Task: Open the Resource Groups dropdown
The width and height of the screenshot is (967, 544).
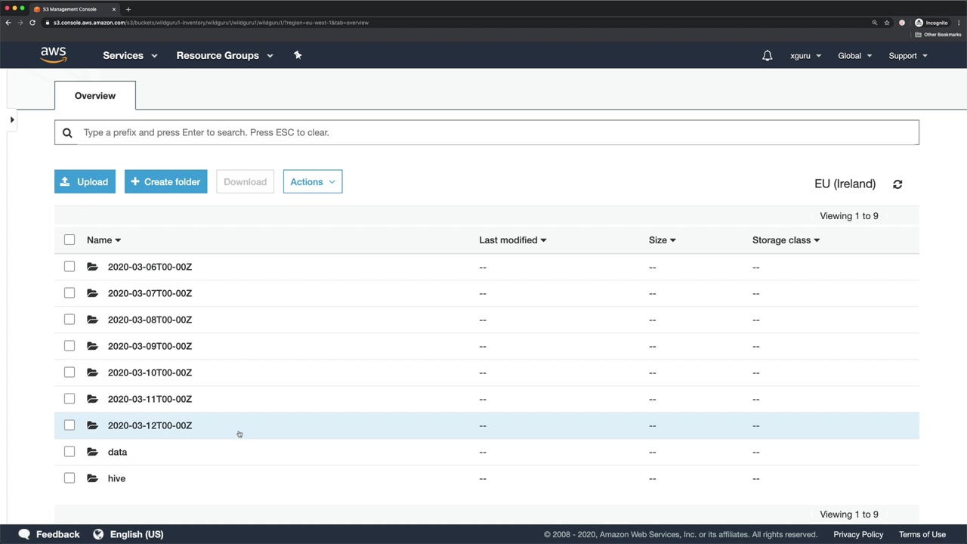Action: point(224,55)
